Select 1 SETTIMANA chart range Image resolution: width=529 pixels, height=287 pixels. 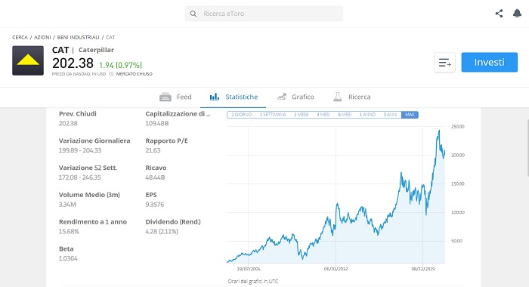pos(273,115)
